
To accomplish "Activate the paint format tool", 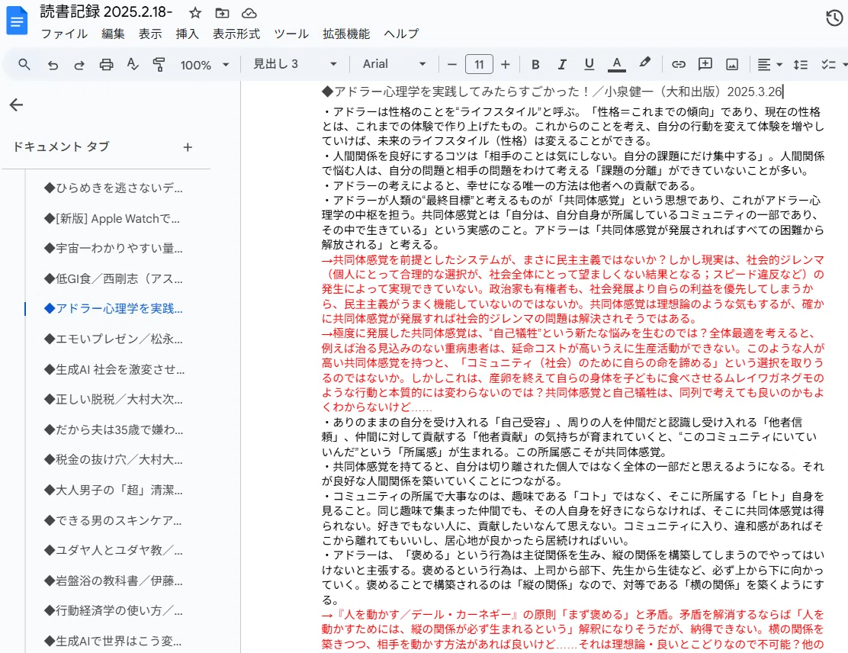I will 159,64.
